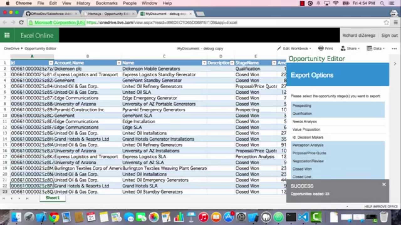Open Visual Studio Code in the Dock
Screen dimensions: 401x225
(304, 217)
